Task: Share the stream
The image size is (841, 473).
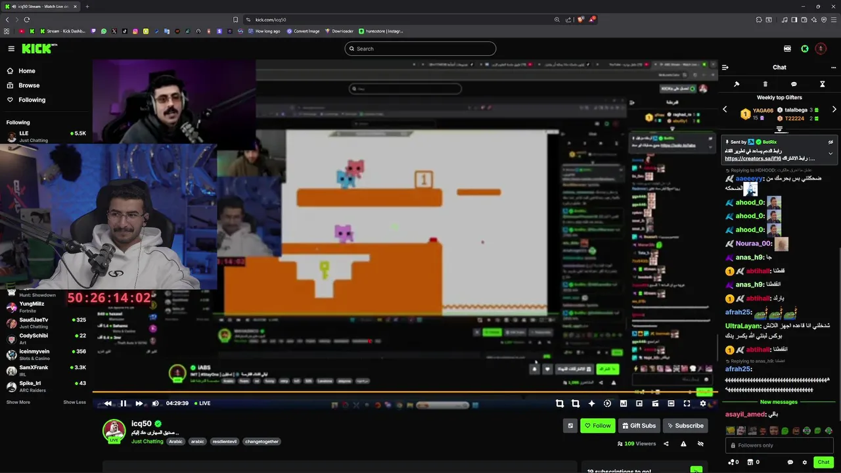Action: point(666,444)
